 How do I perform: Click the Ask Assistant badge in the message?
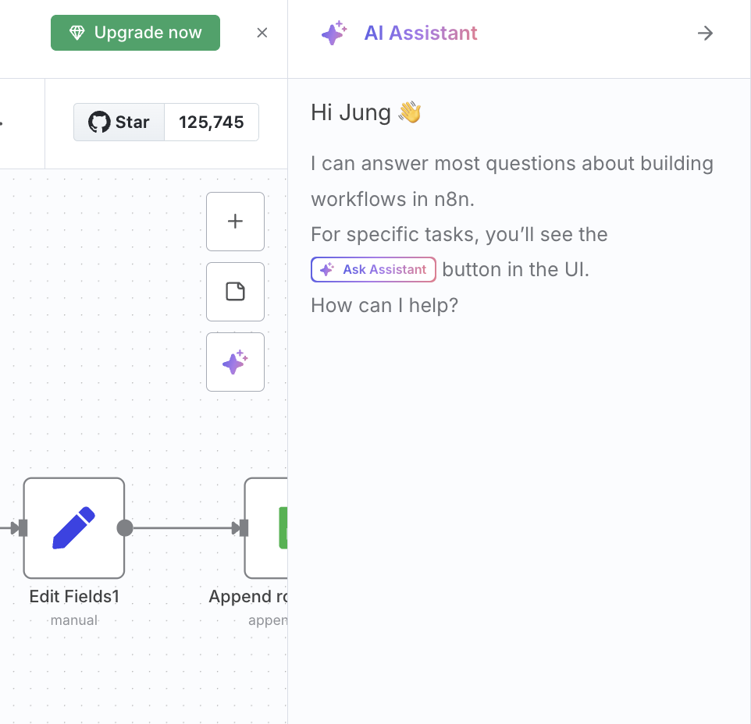(x=373, y=269)
